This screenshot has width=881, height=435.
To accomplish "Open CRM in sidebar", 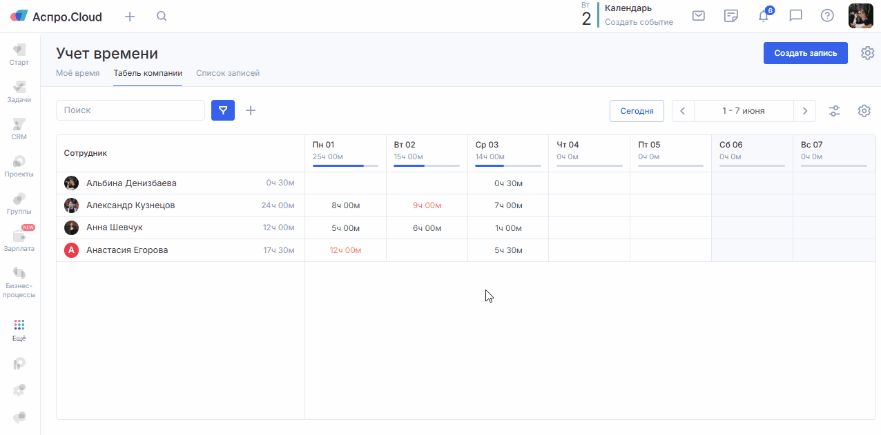I will tap(19, 129).
